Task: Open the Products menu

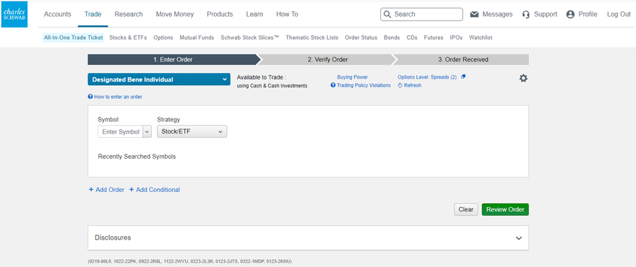Action: tap(220, 14)
